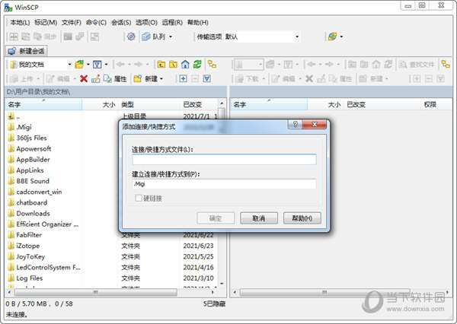Click the Cancel (取消) button in dialog

click(x=259, y=218)
